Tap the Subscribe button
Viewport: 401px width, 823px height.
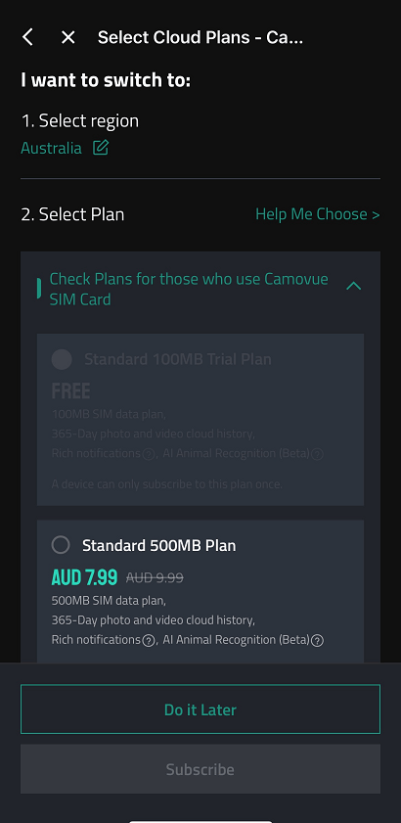tap(200, 769)
